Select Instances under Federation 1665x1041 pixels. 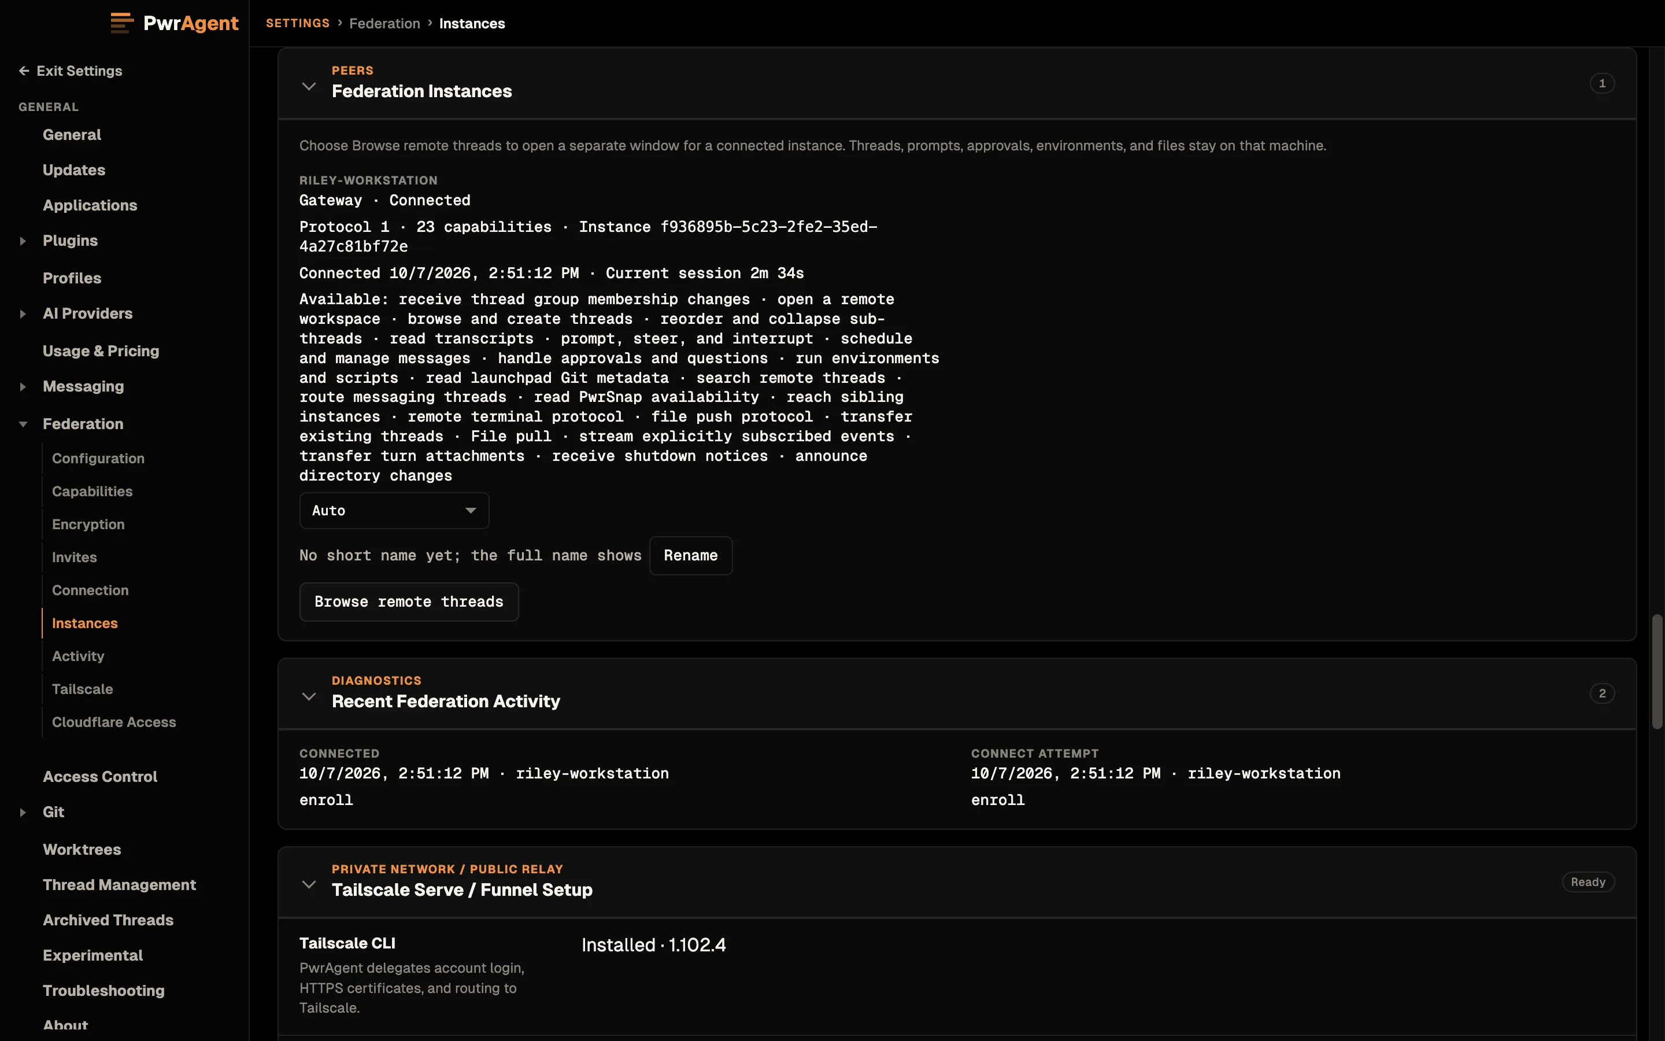tap(84, 624)
